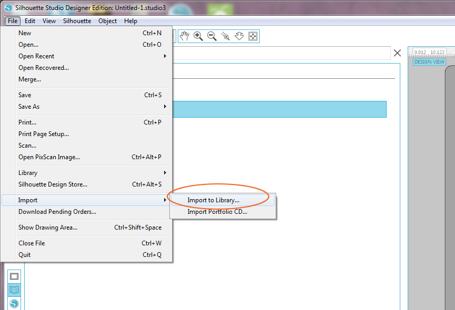Select the Zoom Selection tool
Viewport: 455px width, 310px height.
tap(226, 36)
